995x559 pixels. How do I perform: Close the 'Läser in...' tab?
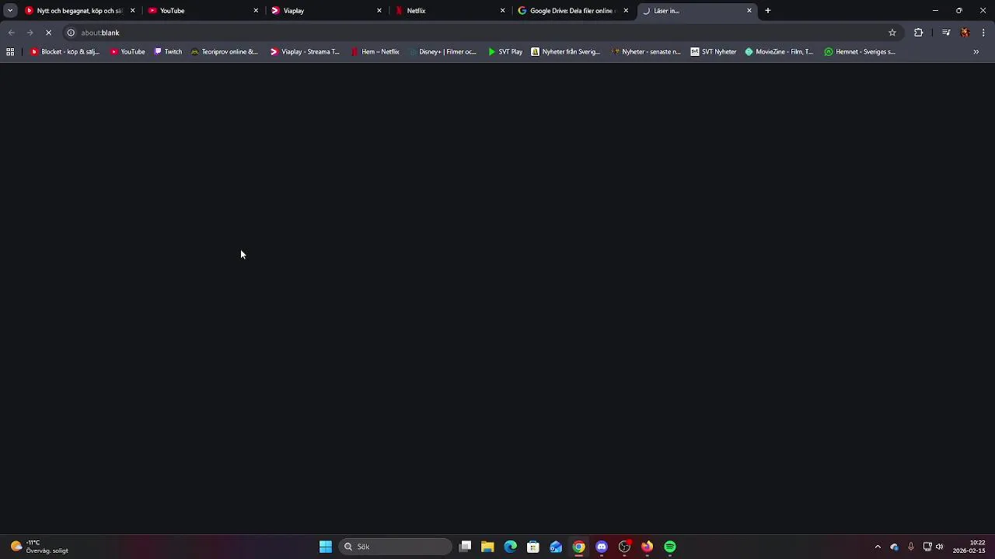[749, 11]
